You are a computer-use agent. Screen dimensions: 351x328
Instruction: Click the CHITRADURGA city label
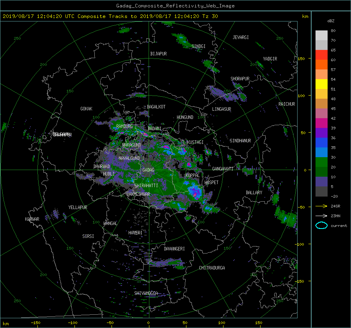[x=212, y=268]
